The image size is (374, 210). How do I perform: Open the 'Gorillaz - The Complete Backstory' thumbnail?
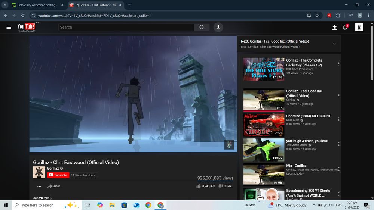(264, 69)
